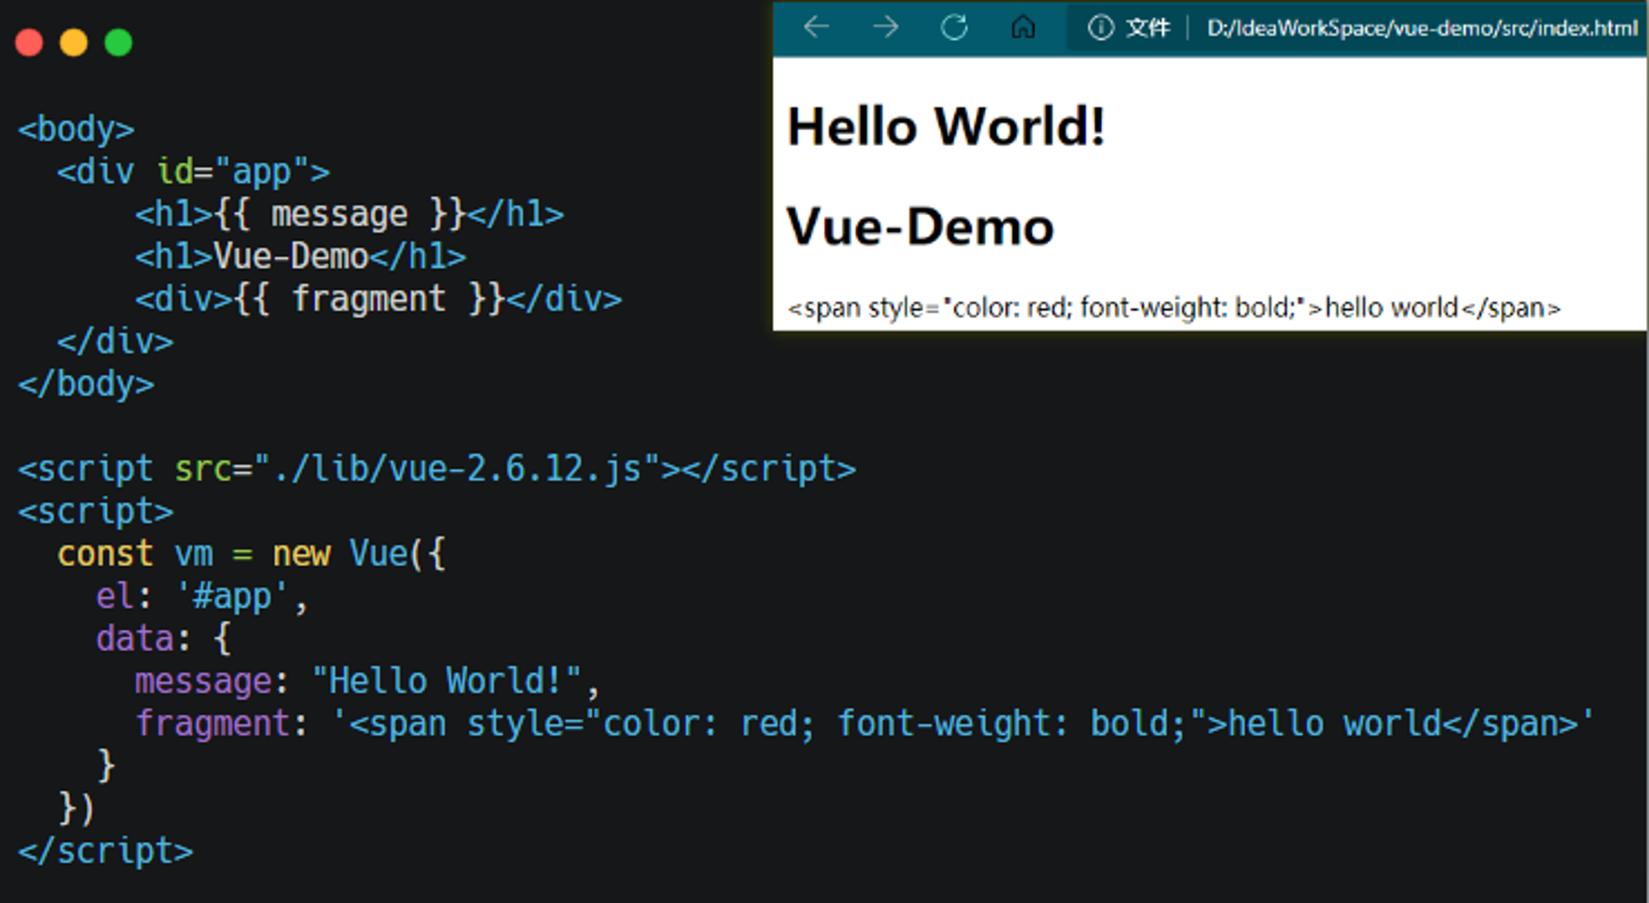This screenshot has width=1649, height=903.
Task: Select the address bar index.html URL
Action: pyautogui.click(x=1422, y=28)
